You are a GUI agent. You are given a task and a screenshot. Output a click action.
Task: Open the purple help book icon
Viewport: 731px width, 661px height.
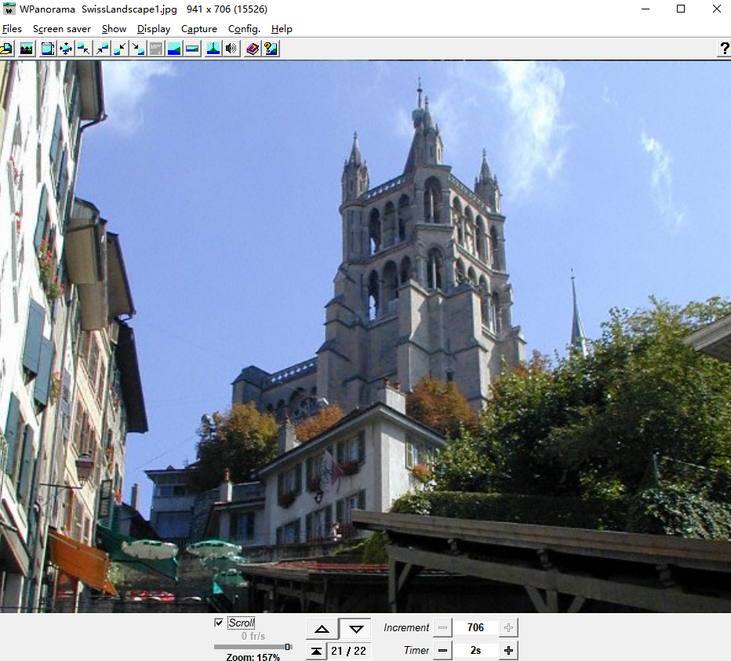click(253, 49)
